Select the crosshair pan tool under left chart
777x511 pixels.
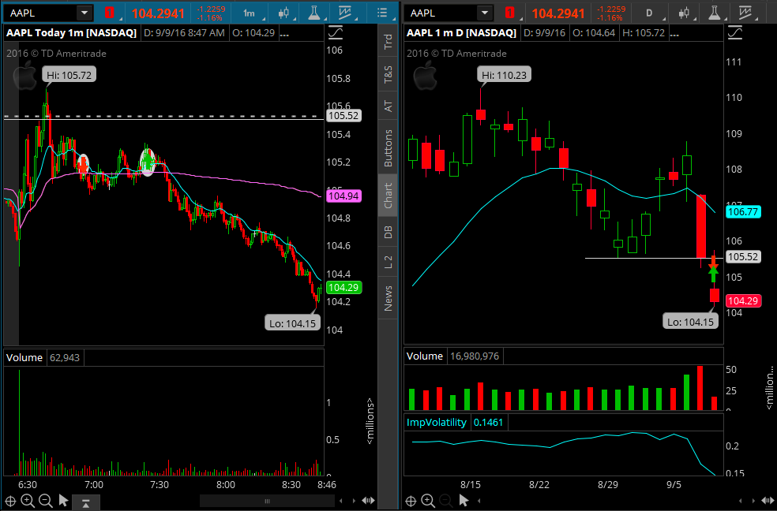(x=10, y=501)
